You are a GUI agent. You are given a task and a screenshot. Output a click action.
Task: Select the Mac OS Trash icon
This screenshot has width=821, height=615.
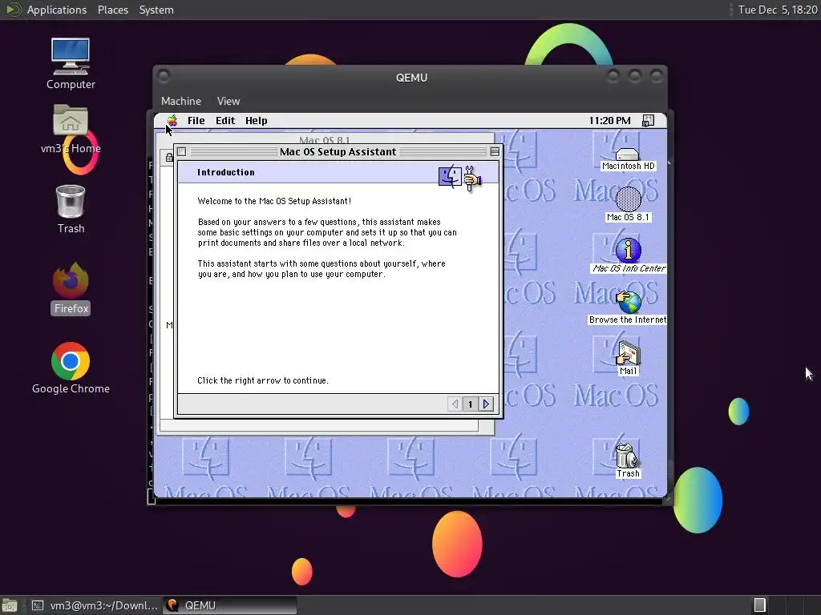pos(628,461)
